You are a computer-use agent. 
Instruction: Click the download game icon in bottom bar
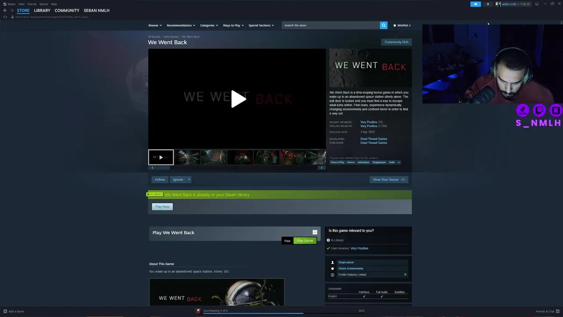pyautogui.click(x=198, y=311)
